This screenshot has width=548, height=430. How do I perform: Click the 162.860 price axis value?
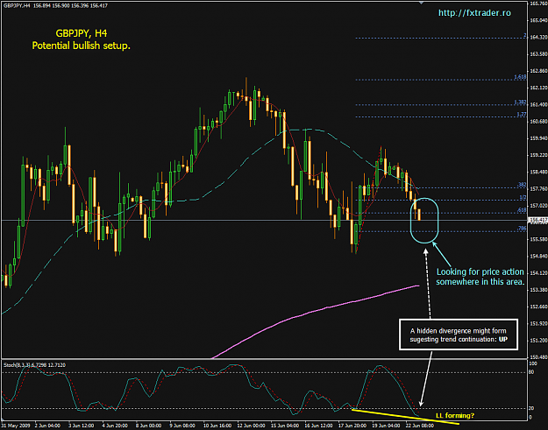(x=538, y=71)
